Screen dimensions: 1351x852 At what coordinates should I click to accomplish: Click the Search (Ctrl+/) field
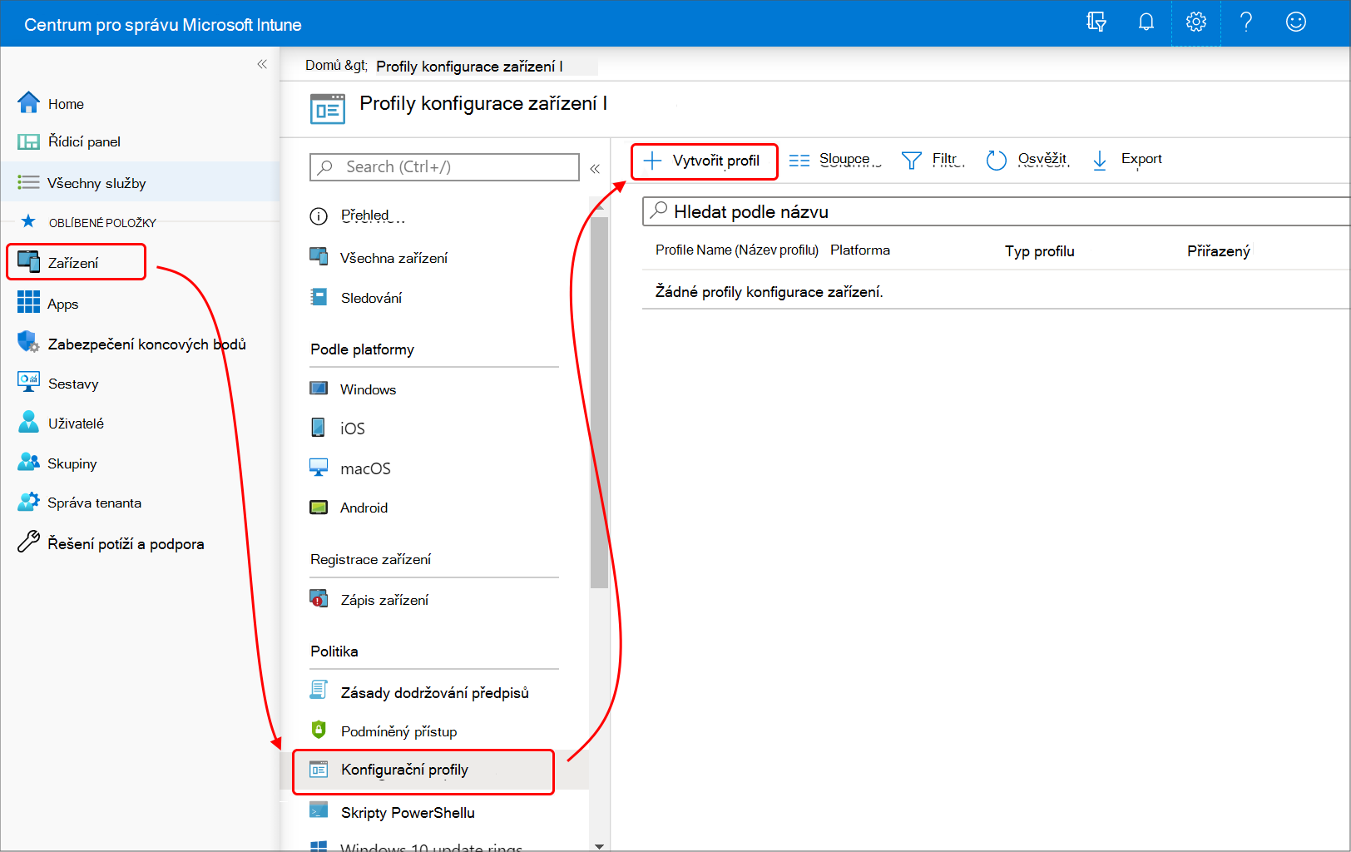(444, 167)
